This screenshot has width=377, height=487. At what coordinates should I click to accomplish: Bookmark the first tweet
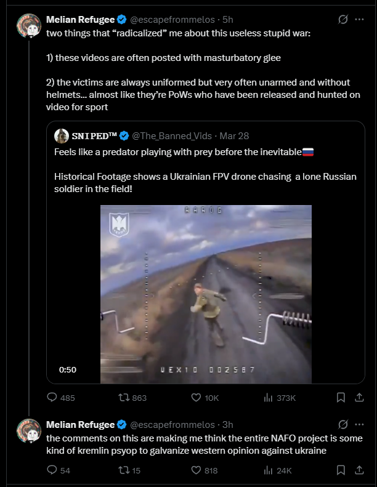point(341,398)
